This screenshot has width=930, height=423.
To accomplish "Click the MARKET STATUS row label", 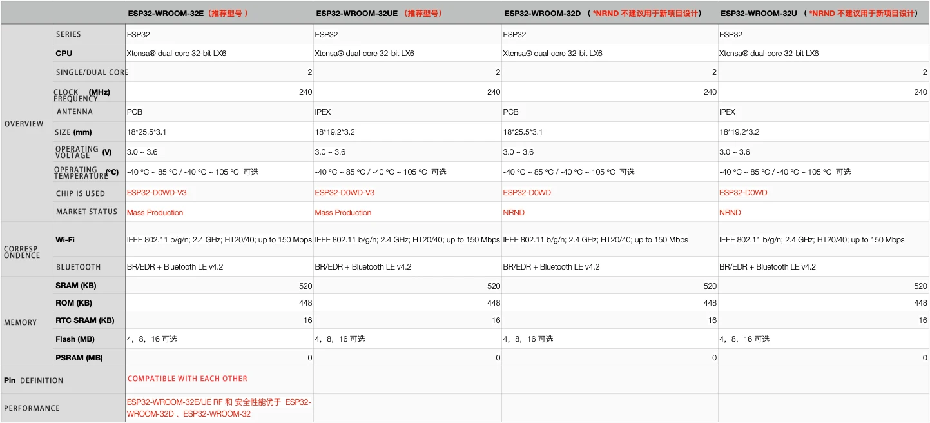I will [86, 211].
